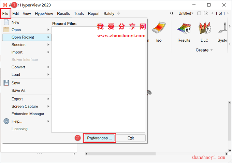
Task: Select the Iso surface tool icon
Action: [159, 28]
